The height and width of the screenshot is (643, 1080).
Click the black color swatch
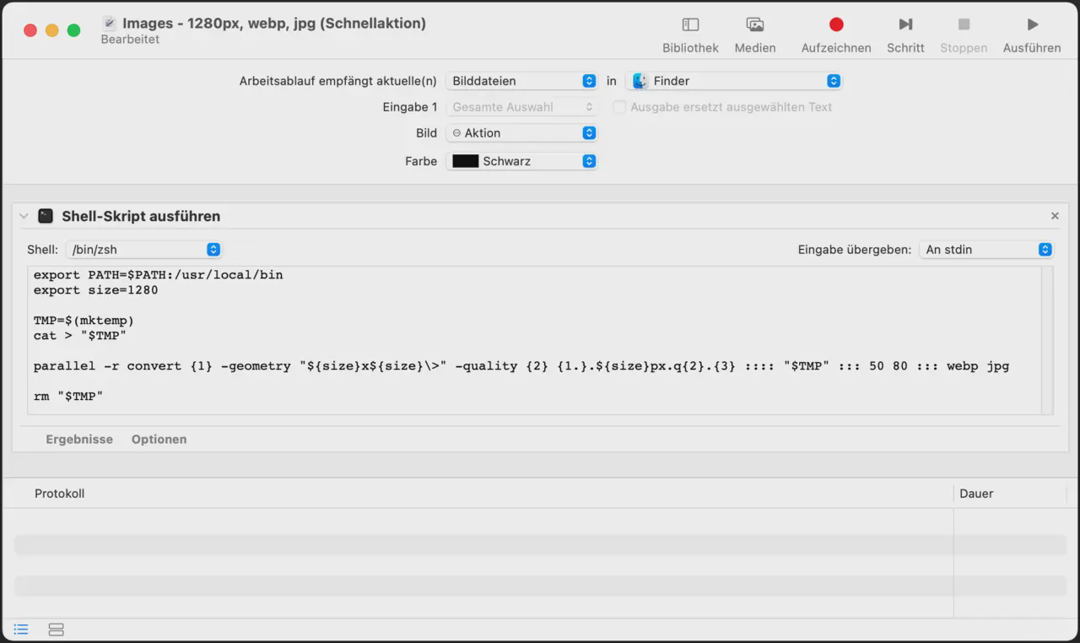click(x=466, y=161)
